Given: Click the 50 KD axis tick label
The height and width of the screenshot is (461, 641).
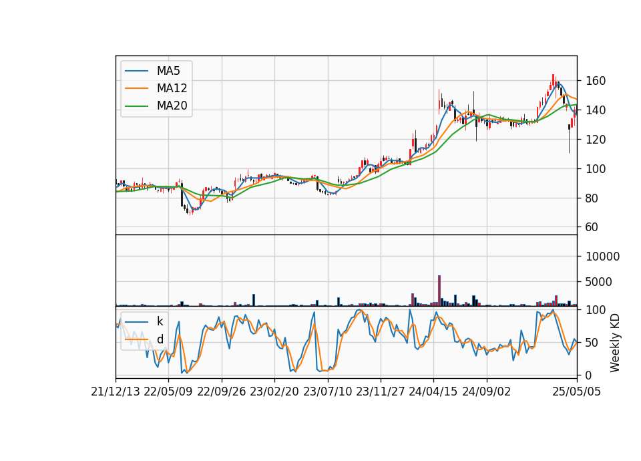Looking at the screenshot, I should 592,343.
